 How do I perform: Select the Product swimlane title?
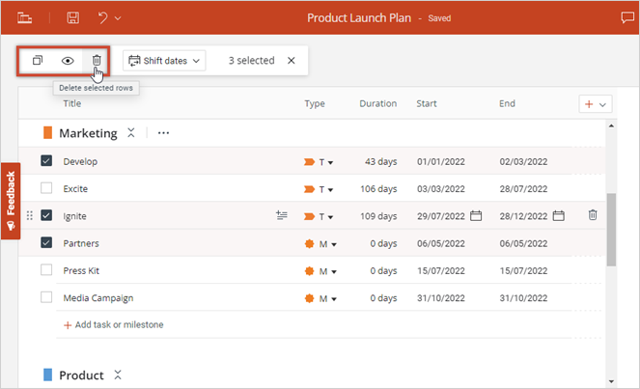point(82,375)
